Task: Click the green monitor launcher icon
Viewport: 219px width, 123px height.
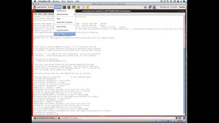Action: point(74,7)
